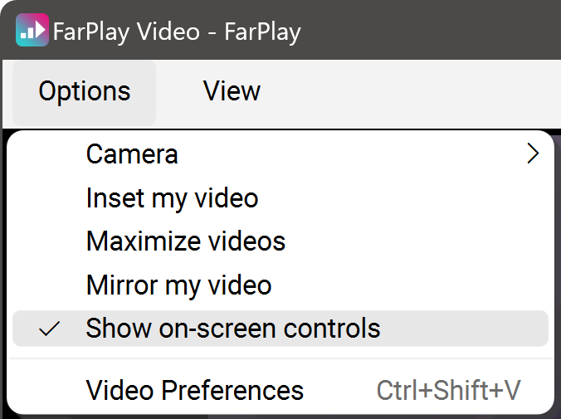The image size is (561, 419).
Task: Open Video Preferences
Action: [x=195, y=390]
